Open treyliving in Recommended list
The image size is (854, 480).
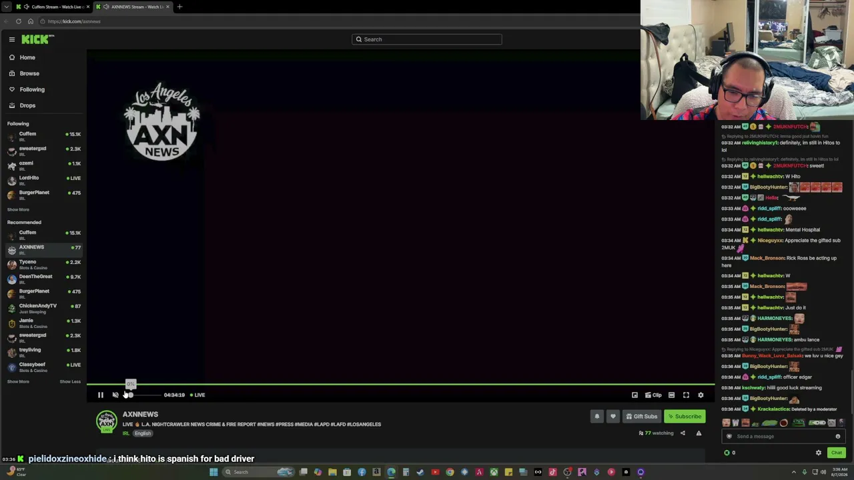tap(43, 352)
